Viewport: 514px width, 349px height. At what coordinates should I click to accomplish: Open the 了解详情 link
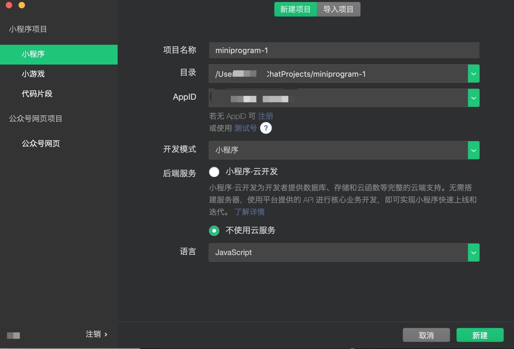click(250, 212)
